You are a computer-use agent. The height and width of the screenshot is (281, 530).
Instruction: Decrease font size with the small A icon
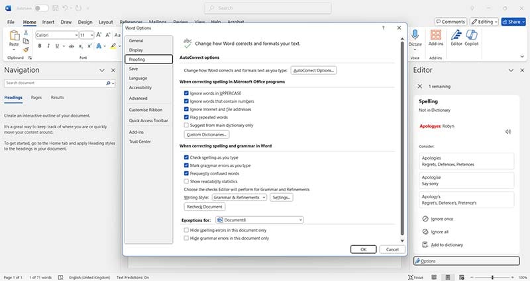point(108,35)
